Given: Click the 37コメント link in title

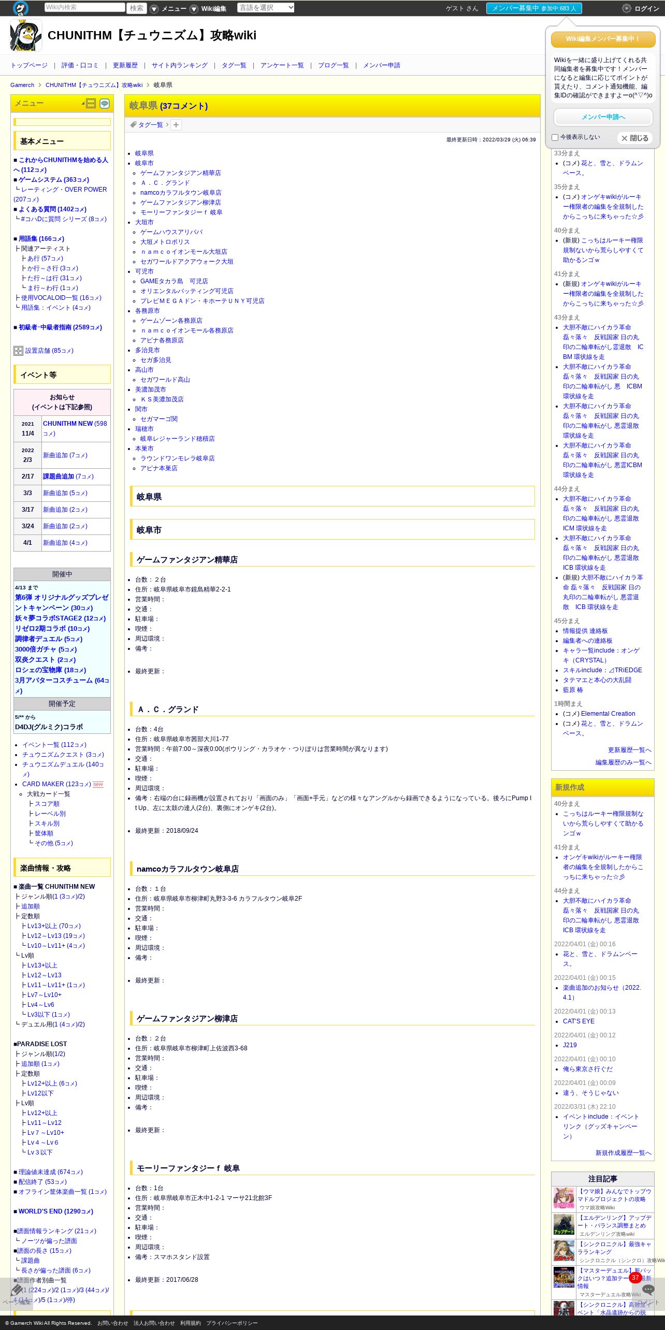Looking at the screenshot, I should pyautogui.click(x=184, y=106).
